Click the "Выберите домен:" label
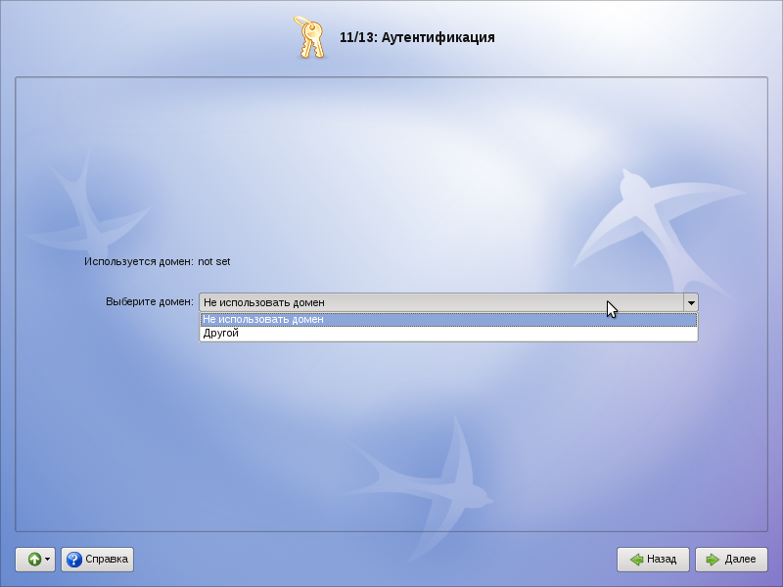The image size is (783, 587). (x=150, y=302)
